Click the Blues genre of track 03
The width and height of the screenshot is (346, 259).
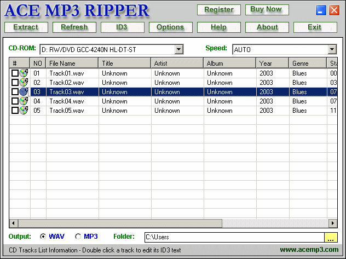pyautogui.click(x=299, y=92)
